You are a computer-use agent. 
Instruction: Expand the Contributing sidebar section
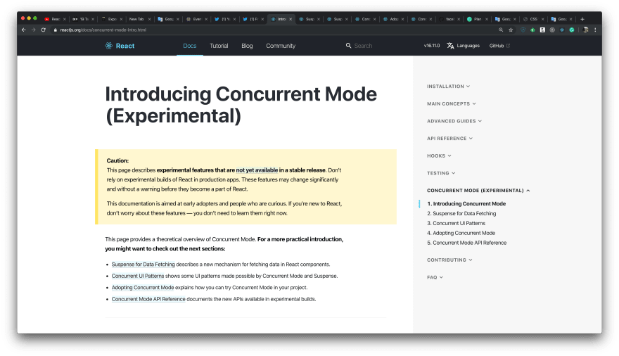[x=449, y=260]
